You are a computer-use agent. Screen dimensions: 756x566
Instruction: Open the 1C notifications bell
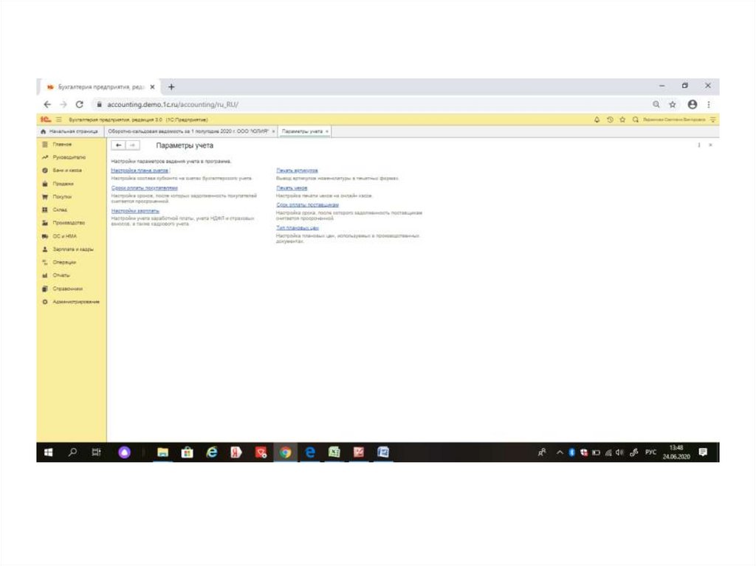(597, 120)
